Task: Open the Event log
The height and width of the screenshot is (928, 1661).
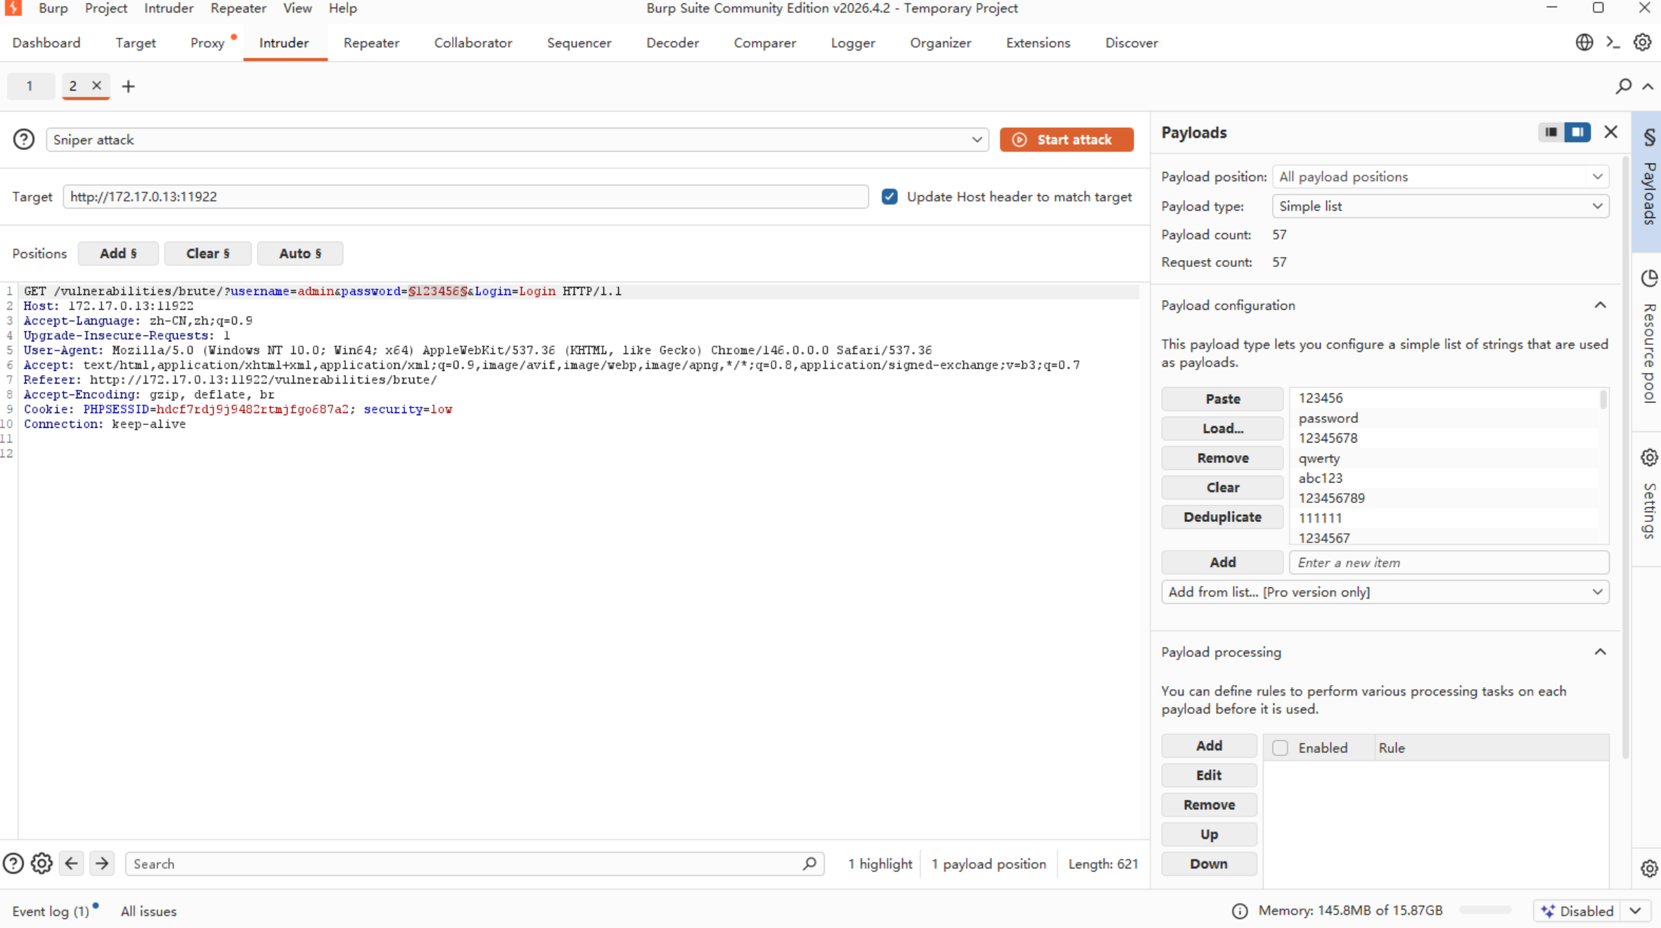Action: pos(51,911)
